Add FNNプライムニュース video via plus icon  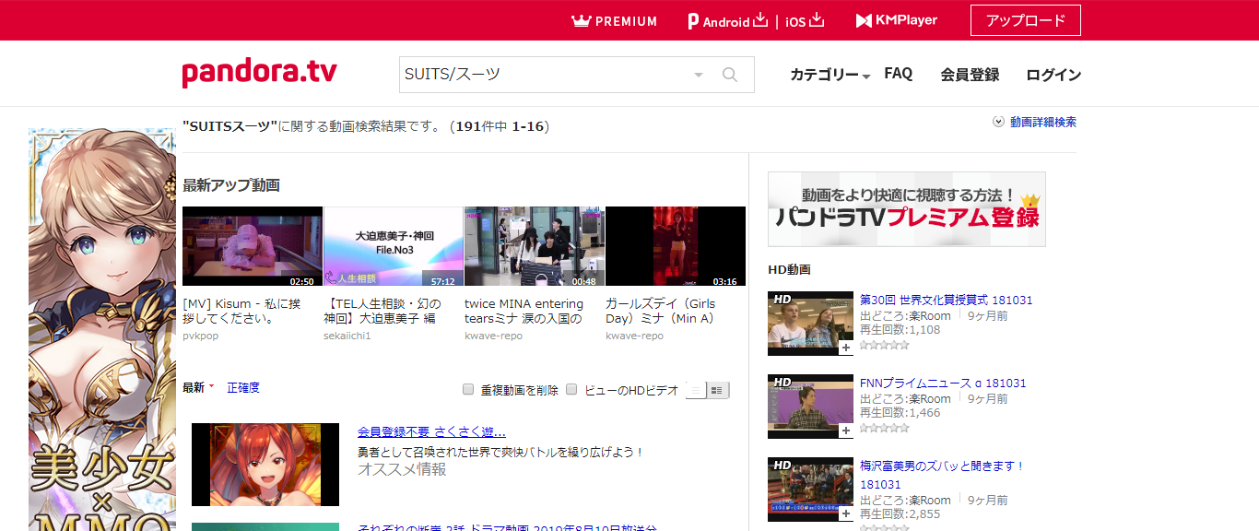pos(845,431)
